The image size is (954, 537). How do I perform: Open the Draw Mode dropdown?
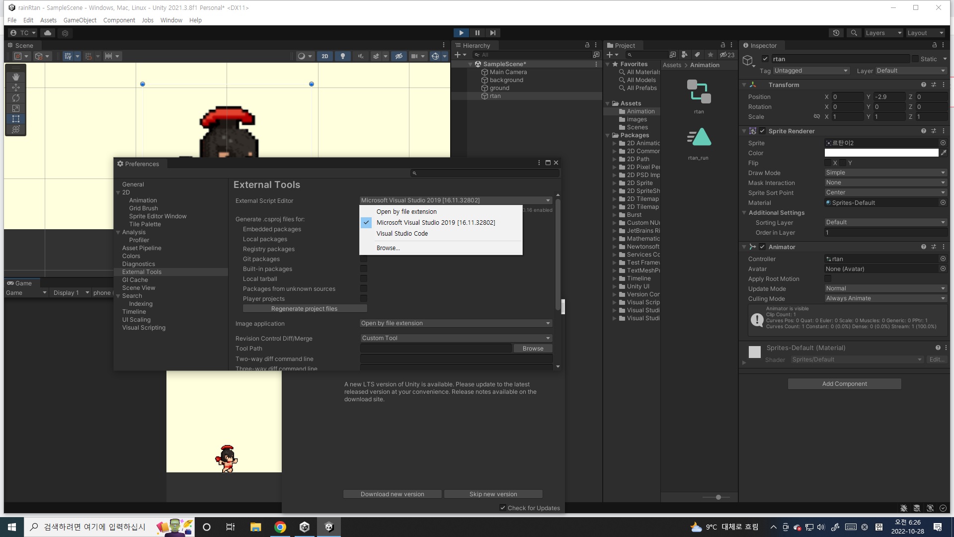(x=885, y=173)
